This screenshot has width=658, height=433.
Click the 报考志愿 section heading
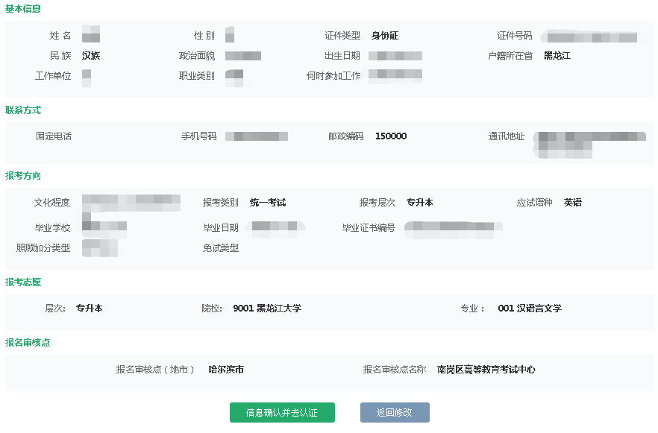[23, 282]
